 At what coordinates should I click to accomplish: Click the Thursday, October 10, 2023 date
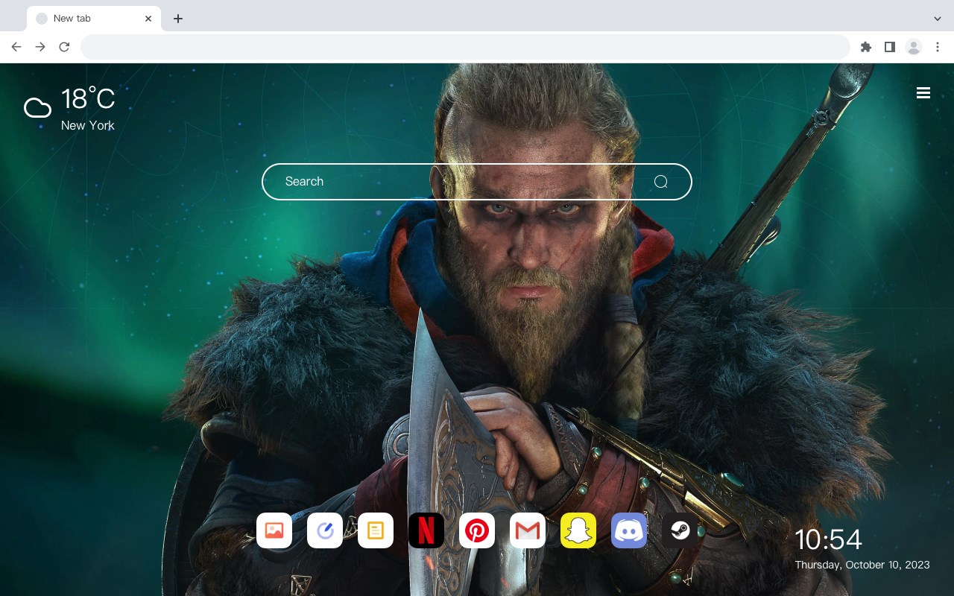[862, 565]
